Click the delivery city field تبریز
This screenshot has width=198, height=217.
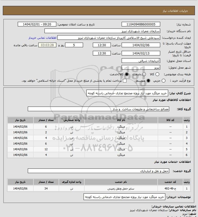tap(141, 67)
